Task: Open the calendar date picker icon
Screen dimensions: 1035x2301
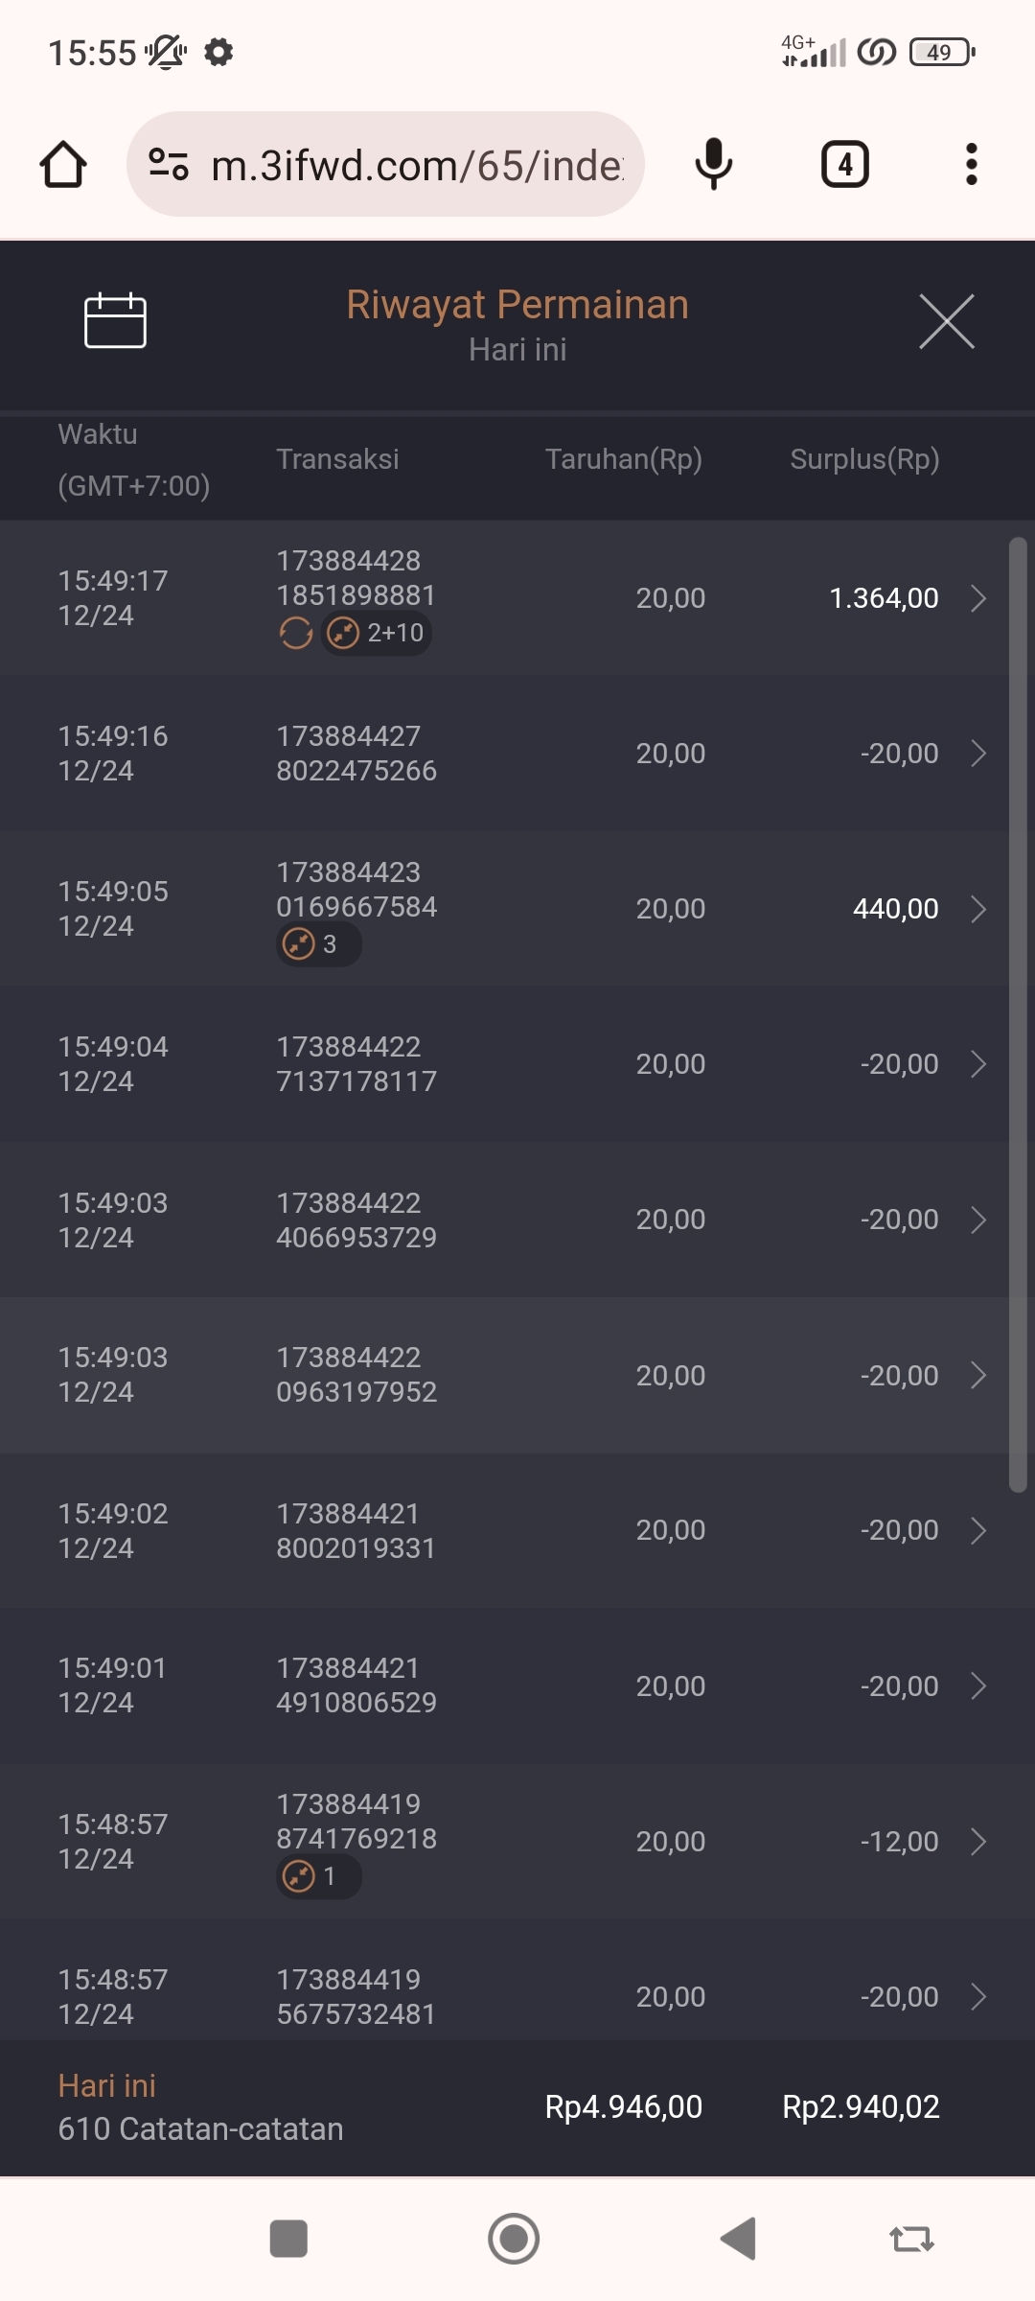Action: tap(115, 320)
